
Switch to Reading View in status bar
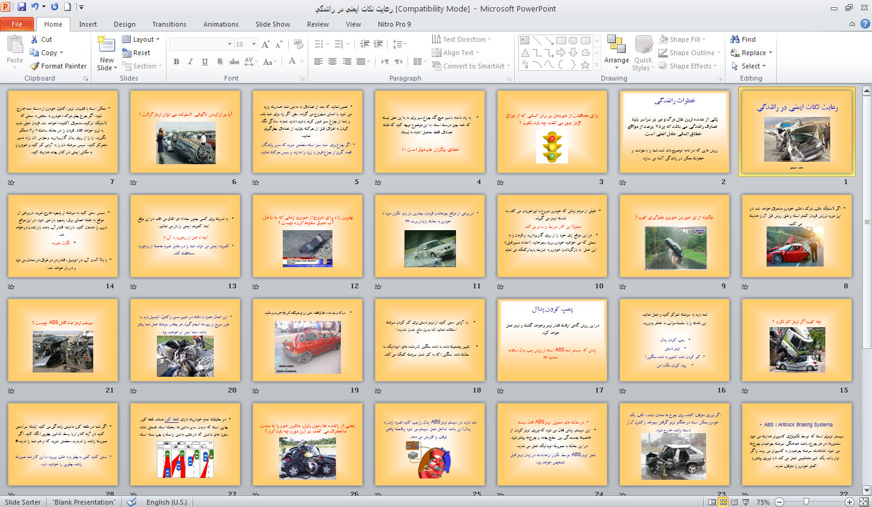point(735,502)
